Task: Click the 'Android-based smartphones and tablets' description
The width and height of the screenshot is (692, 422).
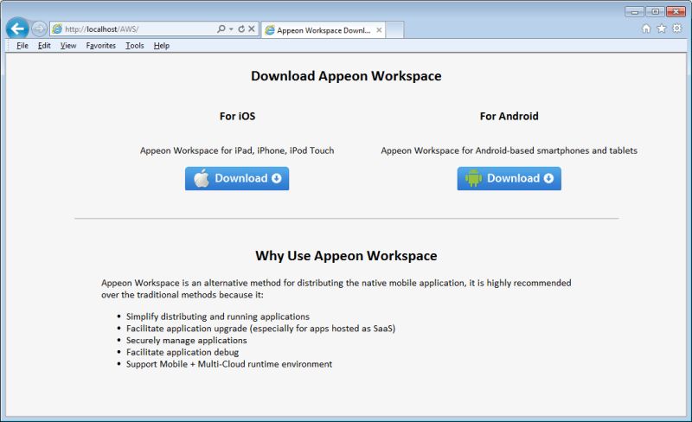Action: (509, 150)
